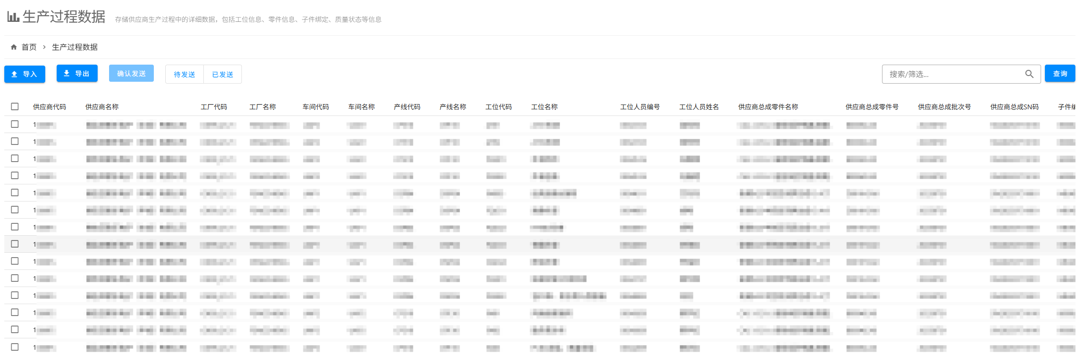Screen dimensions: 1083x355
Task: Click the magnifier search icon
Action: tap(1029, 74)
